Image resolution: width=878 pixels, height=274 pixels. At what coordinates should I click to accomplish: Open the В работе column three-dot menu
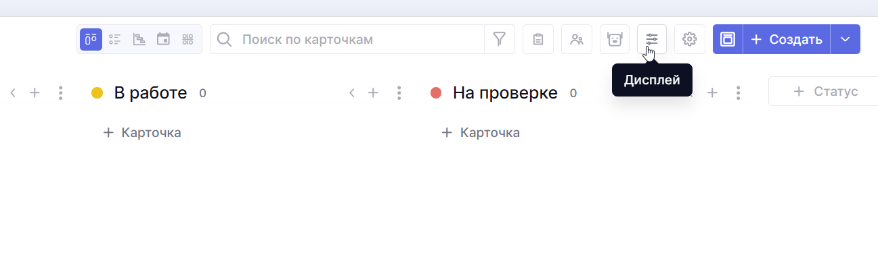(x=399, y=93)
